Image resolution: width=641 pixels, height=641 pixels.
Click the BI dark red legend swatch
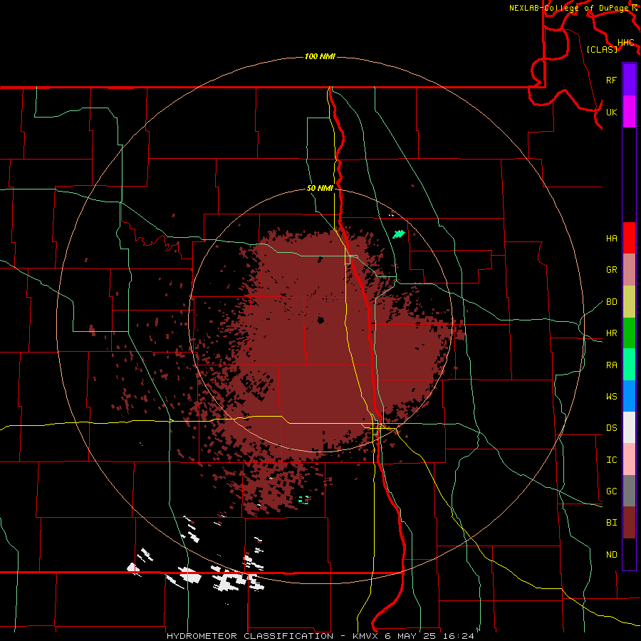[629, 523]
